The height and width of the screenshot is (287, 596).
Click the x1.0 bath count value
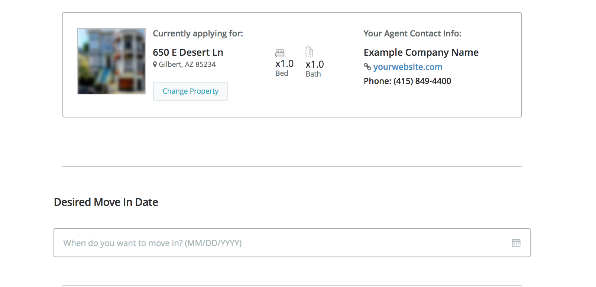(315, 64)
